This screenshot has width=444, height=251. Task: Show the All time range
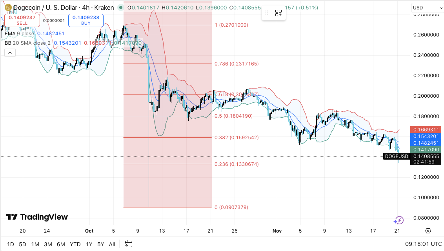point(112,244)
